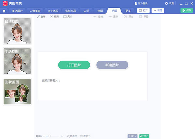The image size is (195, 139).
Task: Switch to the 边框 tab
Action: click(86, 11)
